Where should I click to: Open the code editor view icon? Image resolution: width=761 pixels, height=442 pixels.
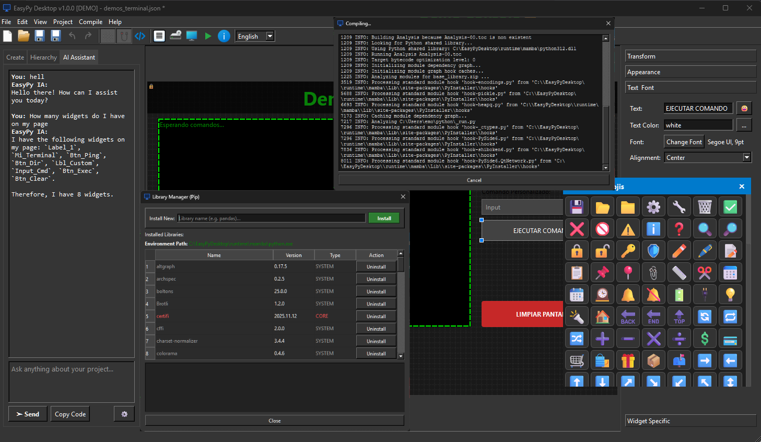point(140,36)
